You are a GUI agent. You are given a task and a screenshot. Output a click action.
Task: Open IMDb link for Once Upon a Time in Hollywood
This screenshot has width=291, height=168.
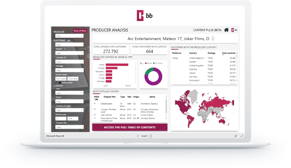pyautogui.click(x=95, y=118)
